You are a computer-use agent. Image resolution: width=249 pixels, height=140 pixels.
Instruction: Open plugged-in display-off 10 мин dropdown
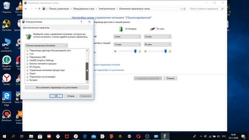(158, 37)
